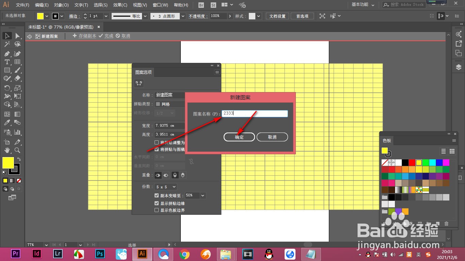Enable 将拼贴调整为 checkbox
The width and height of the screenshot is (465, 261).
coord(157,142)
